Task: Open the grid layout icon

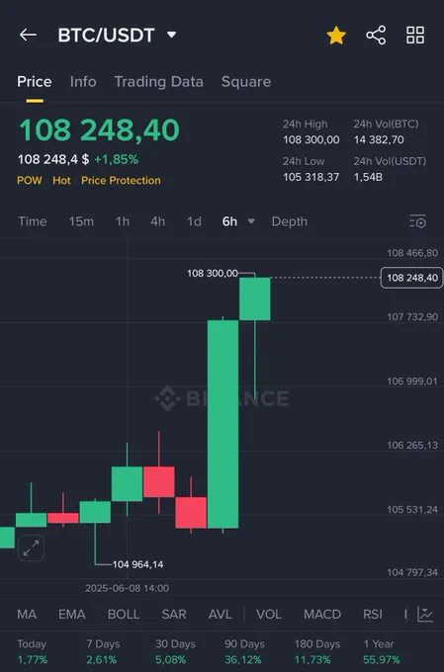Action: pyautogui.click(x=415, y=36)
